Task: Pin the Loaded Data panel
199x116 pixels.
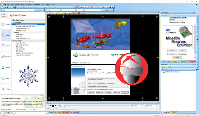Action: [x=193, y=64]
